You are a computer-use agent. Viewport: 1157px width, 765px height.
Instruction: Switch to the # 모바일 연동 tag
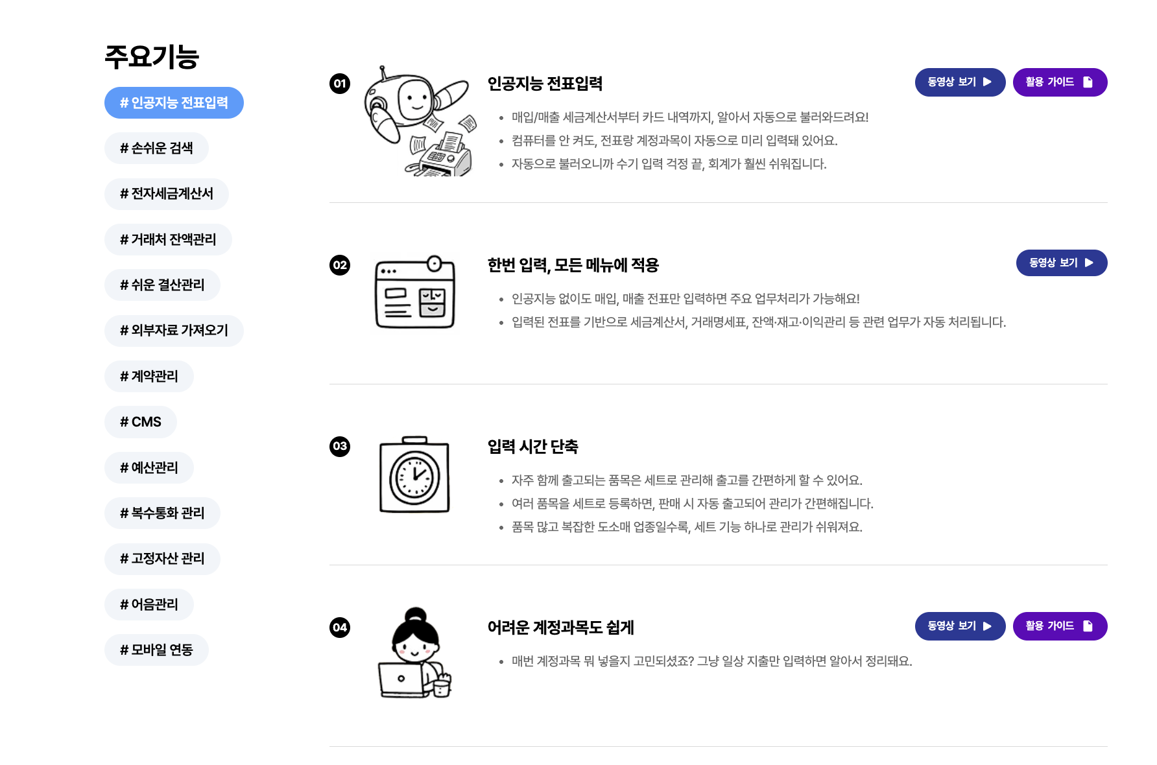(156, 649)
